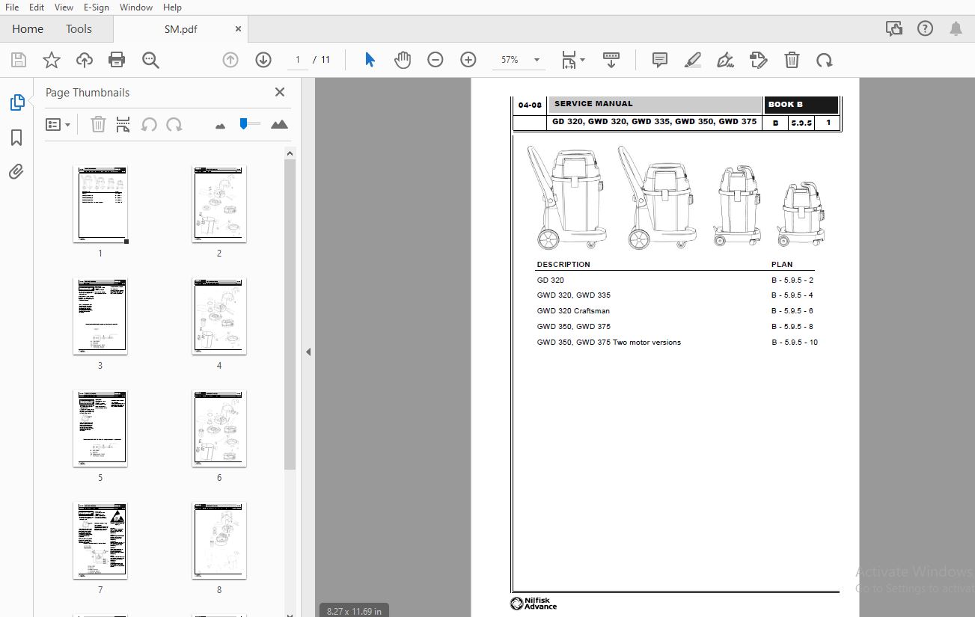Open the help question mark icon
The width and height of the screenshot is (975, 617).
925,29
